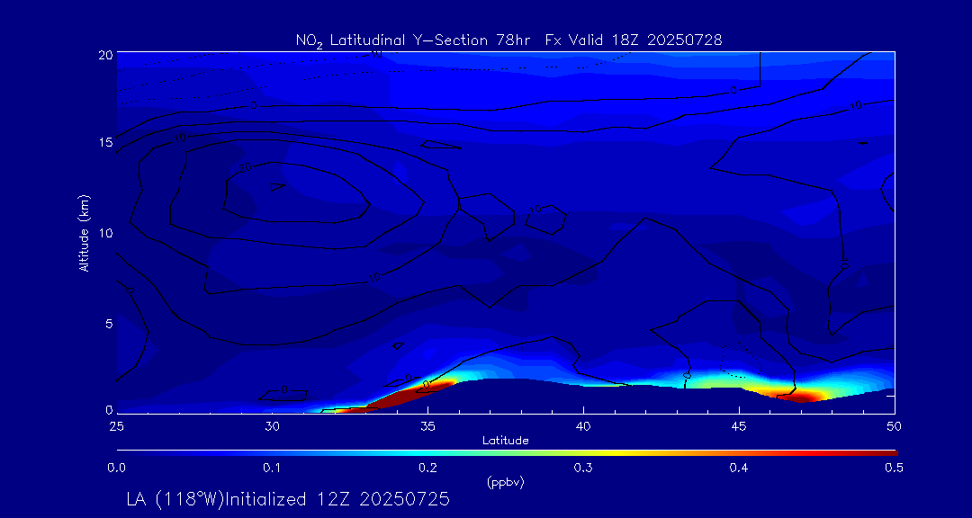The height and width of the screenshot is (518, 972).
Task: Click colorbar value label "0.1"
Action: [x=272, y=469]
